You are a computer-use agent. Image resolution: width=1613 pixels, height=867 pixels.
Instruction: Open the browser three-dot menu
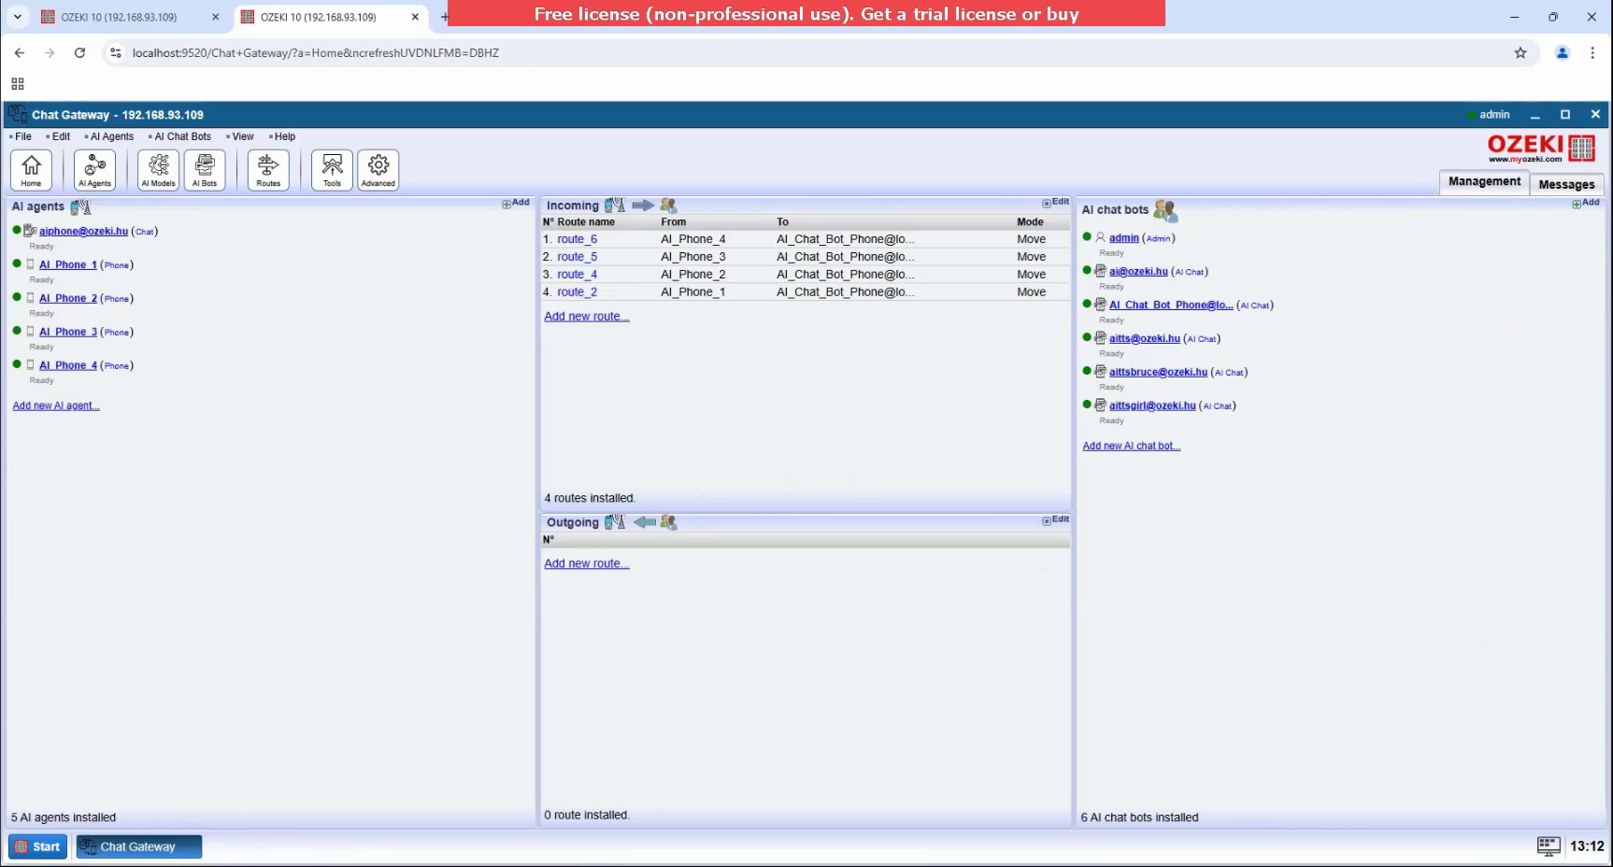coord(1592,53)
